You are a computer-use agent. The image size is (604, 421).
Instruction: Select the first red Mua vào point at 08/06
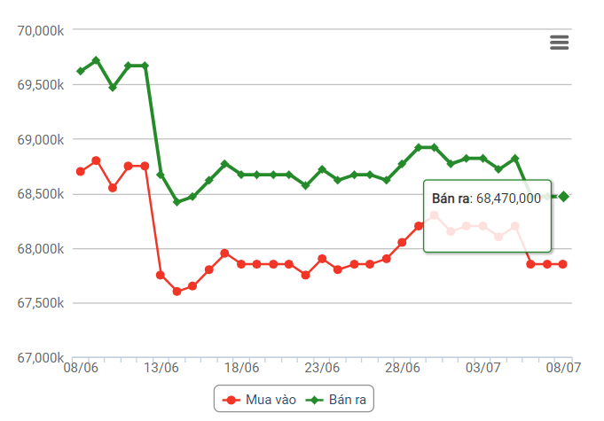click(81, 171)
